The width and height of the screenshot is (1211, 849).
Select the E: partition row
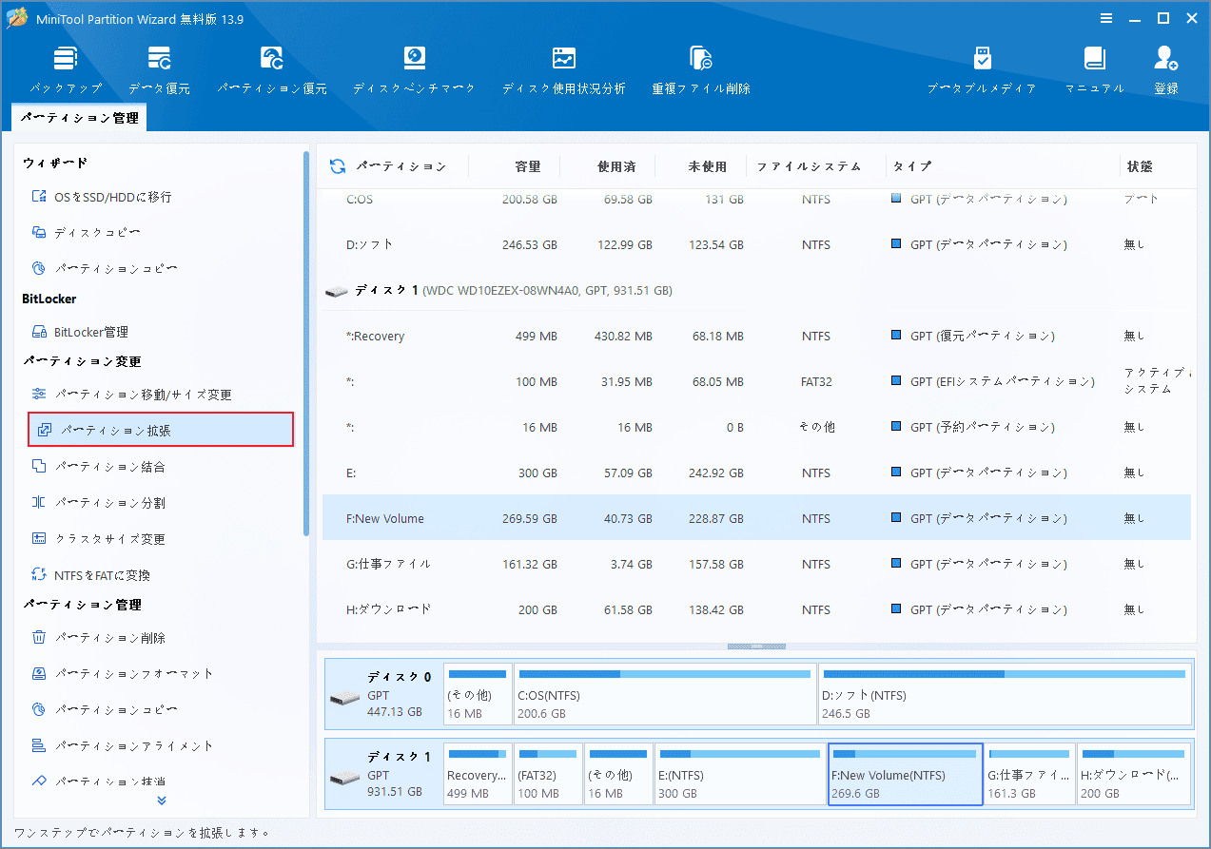pos(756,473)
